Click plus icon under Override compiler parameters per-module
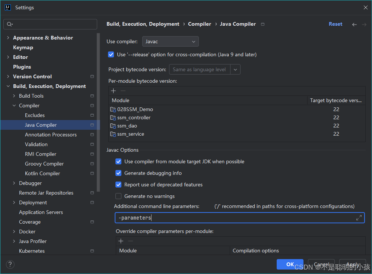 (x=121, y=241)
